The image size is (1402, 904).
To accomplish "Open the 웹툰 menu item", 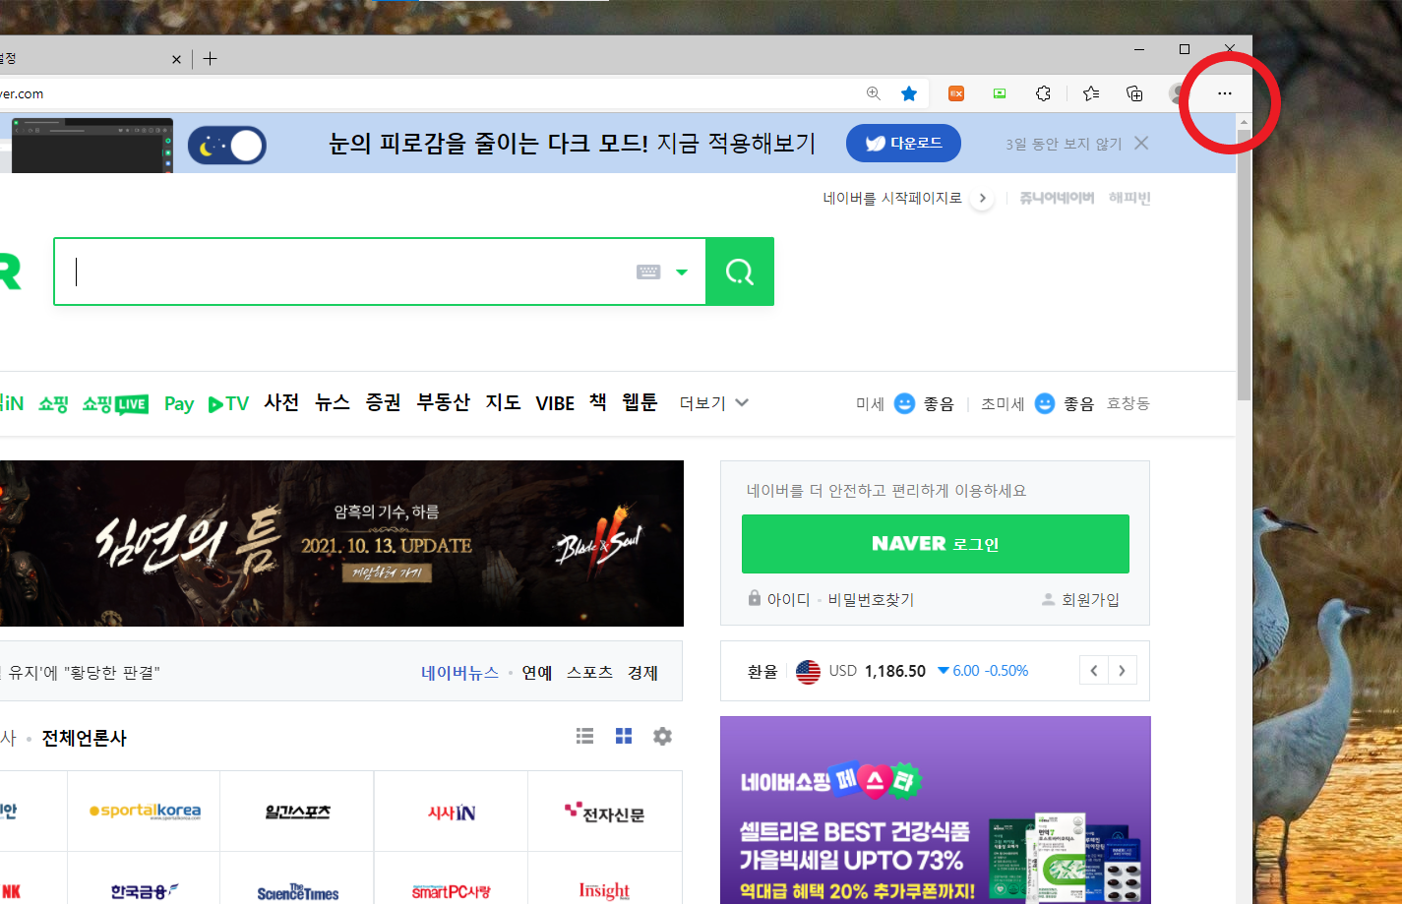I will pyautogui.click(x=640, y=402).
